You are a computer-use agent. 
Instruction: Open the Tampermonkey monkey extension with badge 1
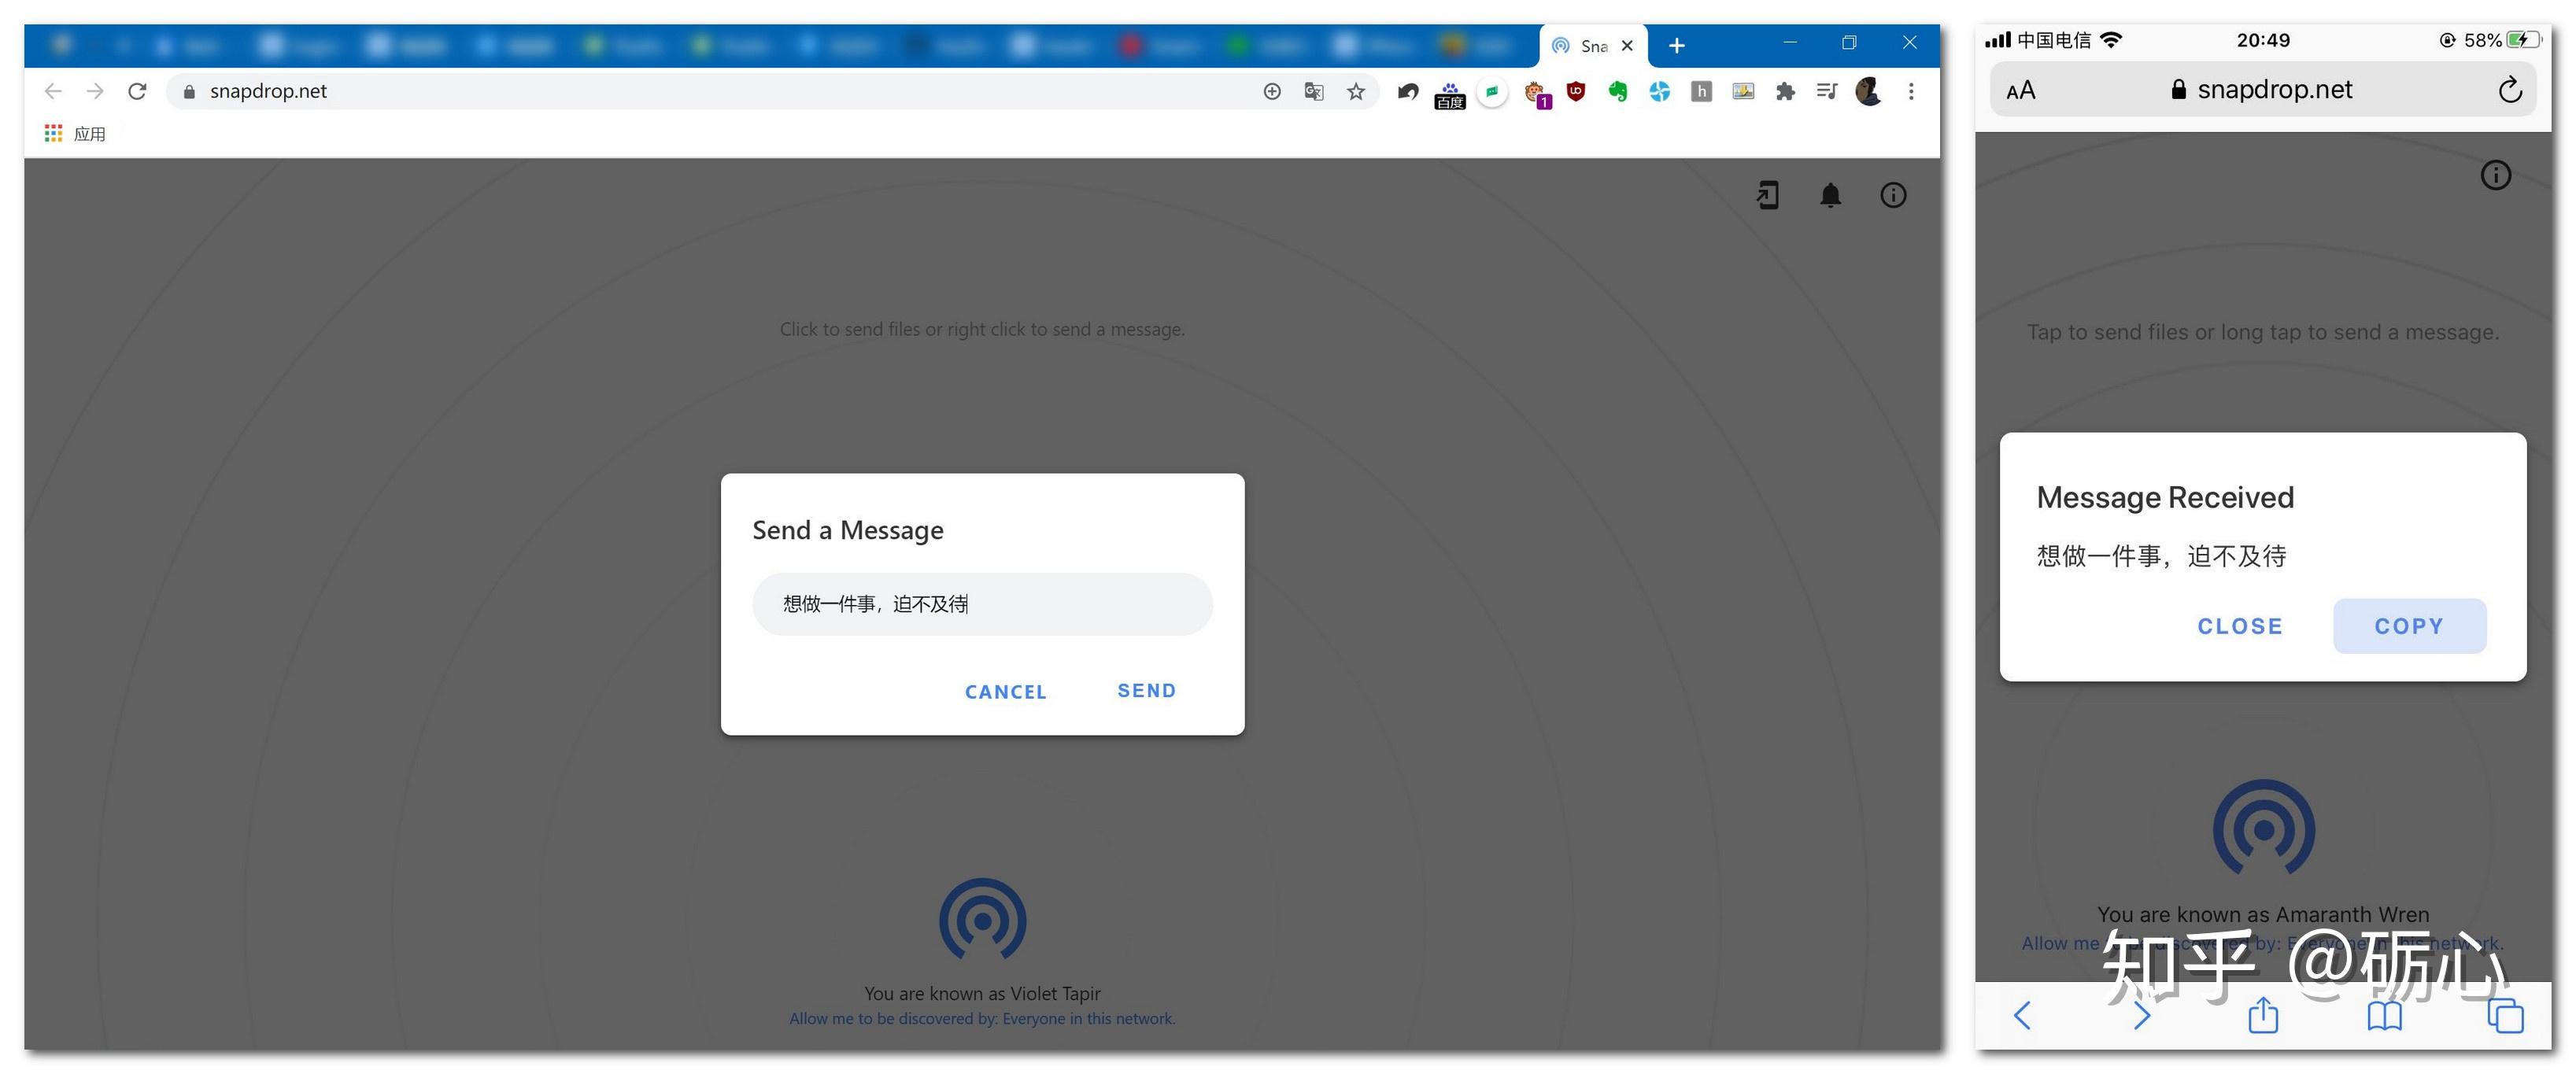pyautogui.click(x=1536, y=95)
